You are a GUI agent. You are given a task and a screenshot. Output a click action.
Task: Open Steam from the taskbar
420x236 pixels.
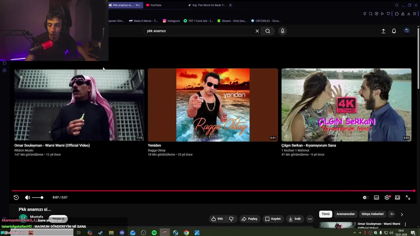coord(100,233)
